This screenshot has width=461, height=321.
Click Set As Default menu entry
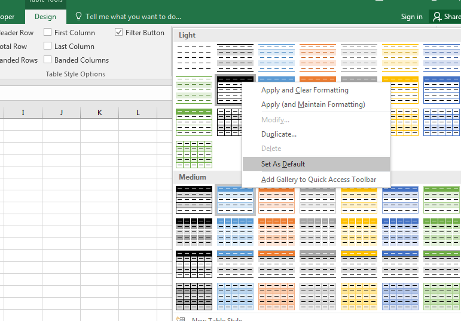[x=316, y=164]
